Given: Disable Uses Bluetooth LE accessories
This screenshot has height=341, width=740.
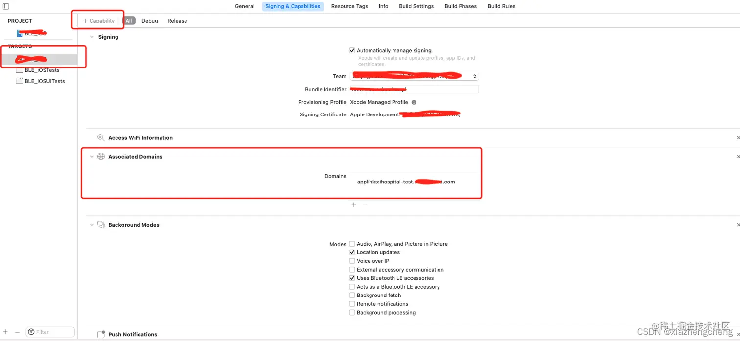Looking at the screenshot, I should [352, 278].
